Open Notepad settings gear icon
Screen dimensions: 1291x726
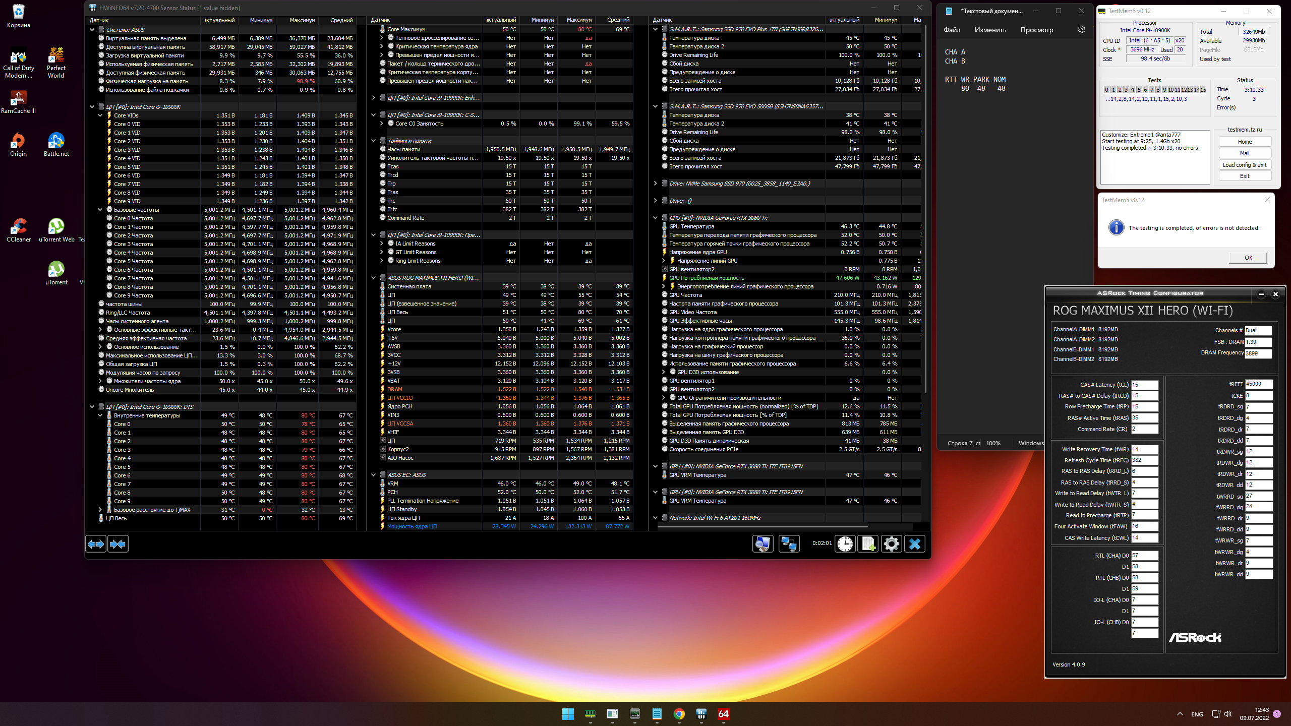click(x=1082, y=30)
